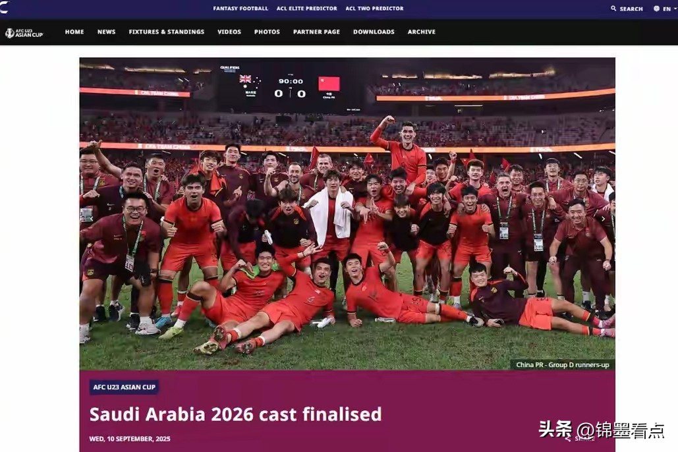The width and height of the screenshot is (678, 452).
Task: Go to the Photos section
Action: click(x=267, y=32)
